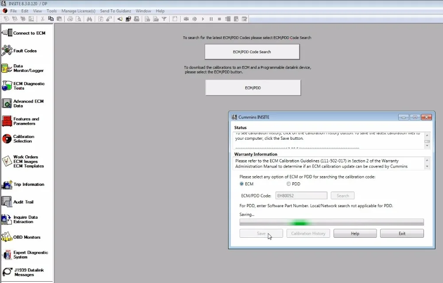Open the Help menu in the menu bar
This screenshot has width=443, height=283.
[x=160, y=11]
